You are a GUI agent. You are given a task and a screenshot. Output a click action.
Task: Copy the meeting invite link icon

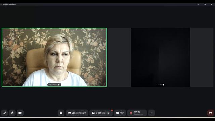point(4,113)
